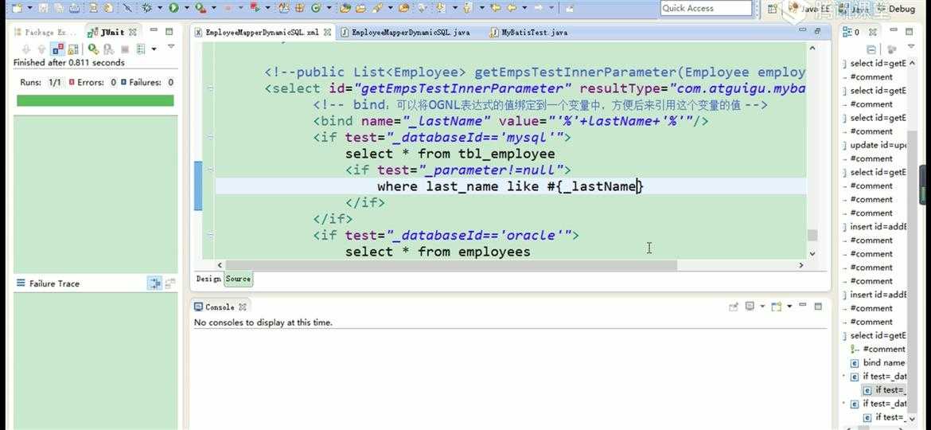Show next failure in JUnit panel
The image size is (931, 430).
(26, 49)
